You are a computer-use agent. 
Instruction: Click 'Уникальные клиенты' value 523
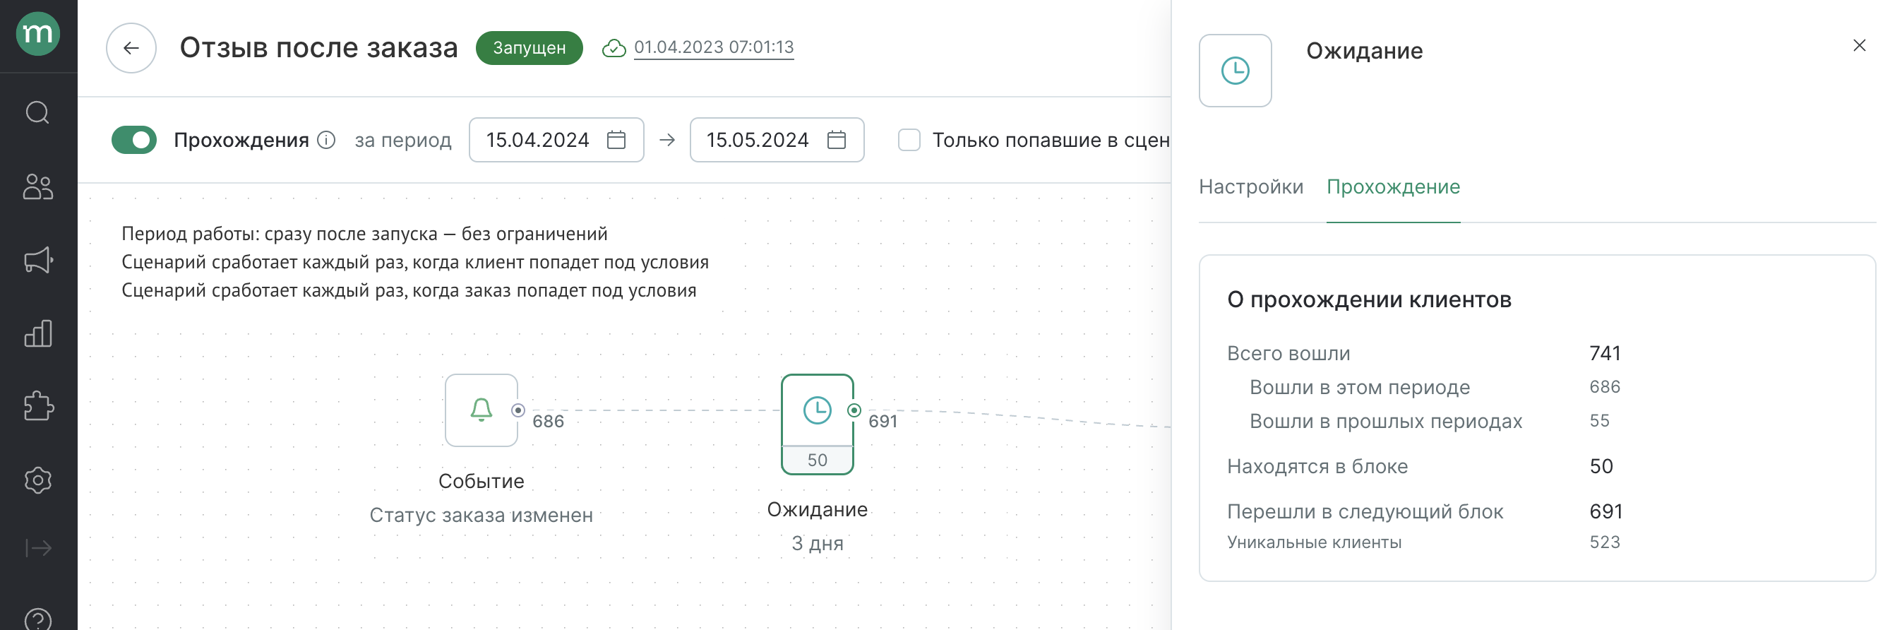tap(1605, 542)
